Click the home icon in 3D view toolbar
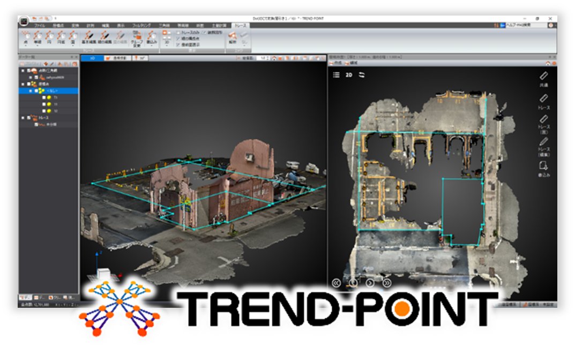 coord(273,58)
